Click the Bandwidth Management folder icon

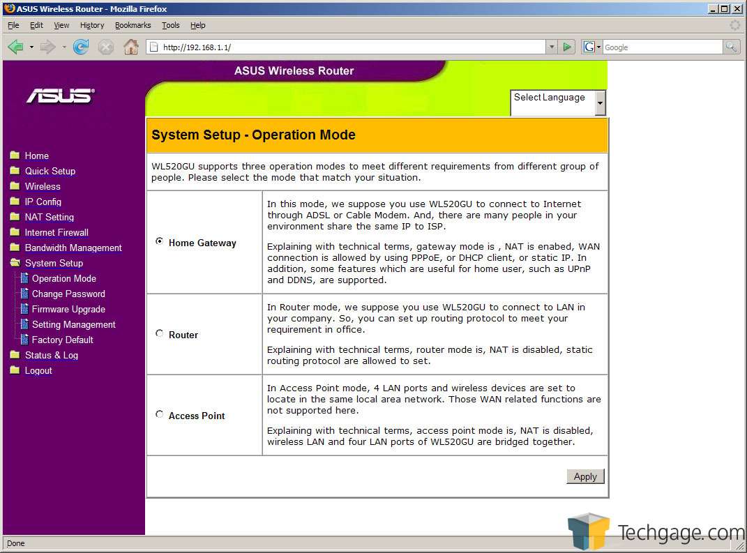15,247
